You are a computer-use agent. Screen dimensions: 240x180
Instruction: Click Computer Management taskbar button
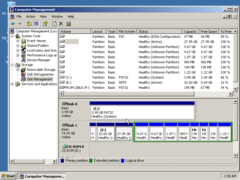click(x=42, y=176)
